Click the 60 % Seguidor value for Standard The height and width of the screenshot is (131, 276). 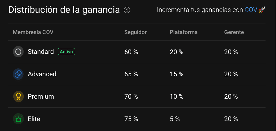[x=131, y=52]
